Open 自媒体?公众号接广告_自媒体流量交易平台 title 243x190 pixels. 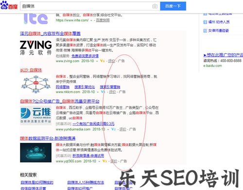tap(60, 101)
